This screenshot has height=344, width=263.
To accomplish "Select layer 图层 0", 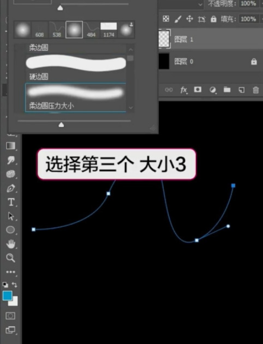I will point(211,62).
